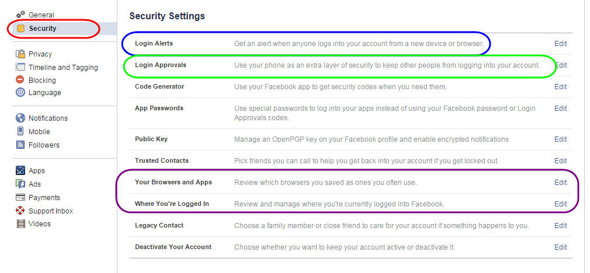Click the Privacy padlock icon
The image size is (590, 273).
pos(20,54)
